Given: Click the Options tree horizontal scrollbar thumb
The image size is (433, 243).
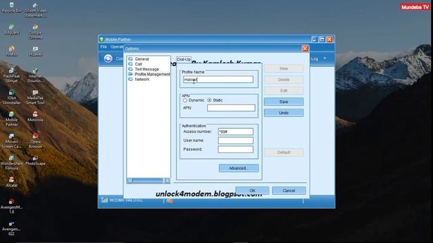Looking at the screenshot, I should (x=147, y=180).
